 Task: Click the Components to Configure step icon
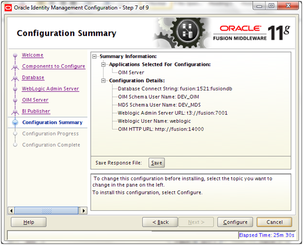click(15, 67)
